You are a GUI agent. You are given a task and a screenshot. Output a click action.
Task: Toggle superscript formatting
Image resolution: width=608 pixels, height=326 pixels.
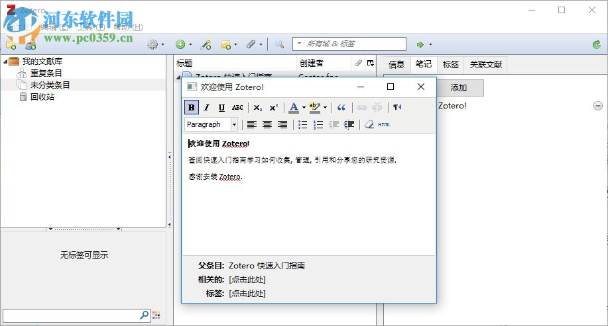click(x=274, y=108)
